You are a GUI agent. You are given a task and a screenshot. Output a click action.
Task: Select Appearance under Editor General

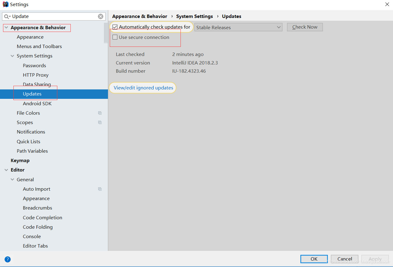pyautogui.click(x=36, y=199)
